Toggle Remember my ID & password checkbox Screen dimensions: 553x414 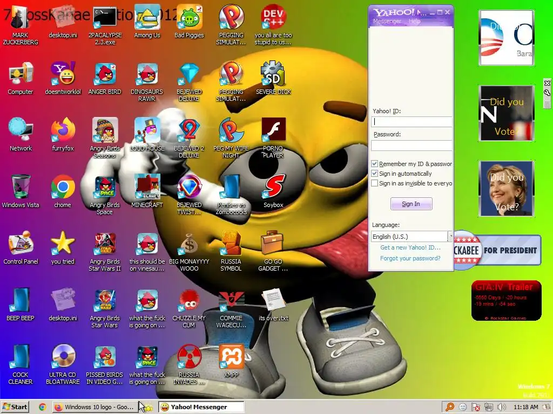tap(375, 164)
